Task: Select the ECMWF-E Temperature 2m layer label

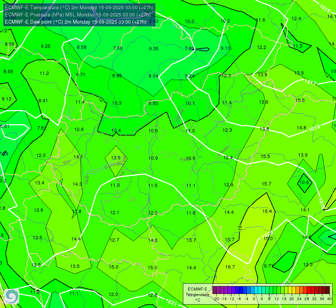Action: pyautogui.click(x=79, y=8)
